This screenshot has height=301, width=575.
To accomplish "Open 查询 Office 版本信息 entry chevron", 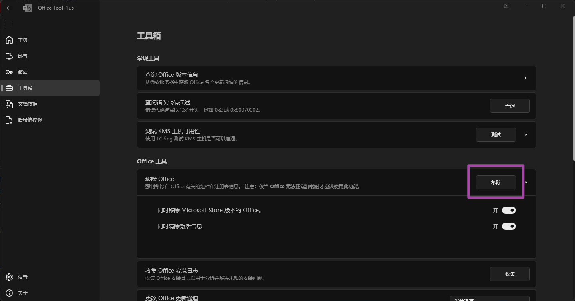I will pyautogui.click(x=525, y=78).
